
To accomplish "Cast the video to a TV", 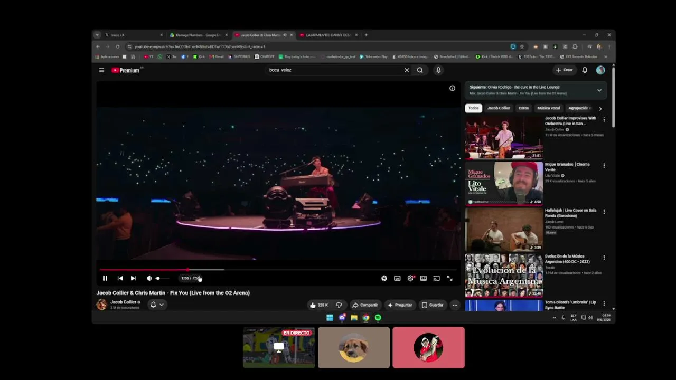I will [x=437, y=278].
